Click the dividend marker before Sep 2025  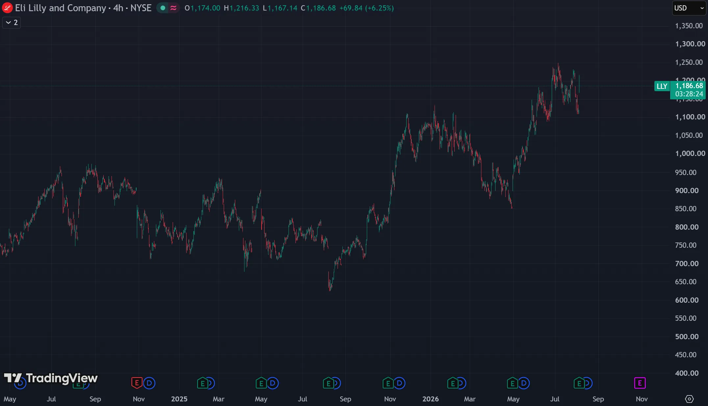point(337,383)
